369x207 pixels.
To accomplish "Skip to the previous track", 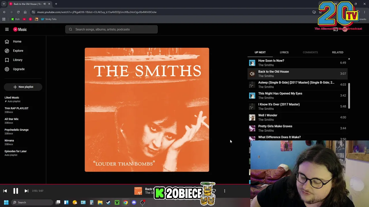I will tap(5, 191).
